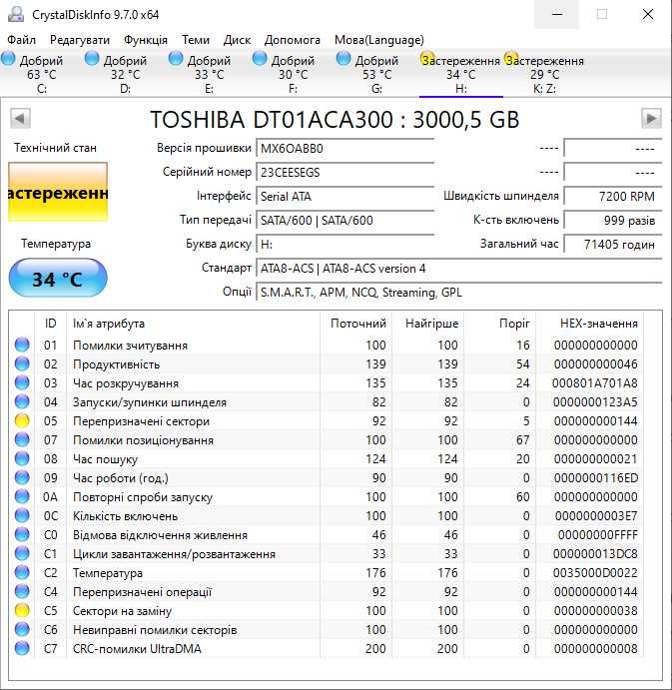
Task: Select row Перепризначені сектори
Action: (327, 420)
